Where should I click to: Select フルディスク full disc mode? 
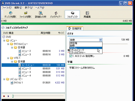(72, 14)
